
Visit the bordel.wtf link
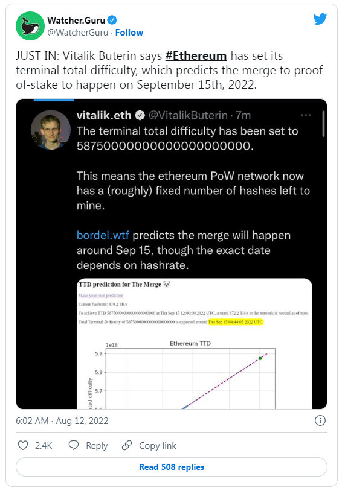coord(103,235)
